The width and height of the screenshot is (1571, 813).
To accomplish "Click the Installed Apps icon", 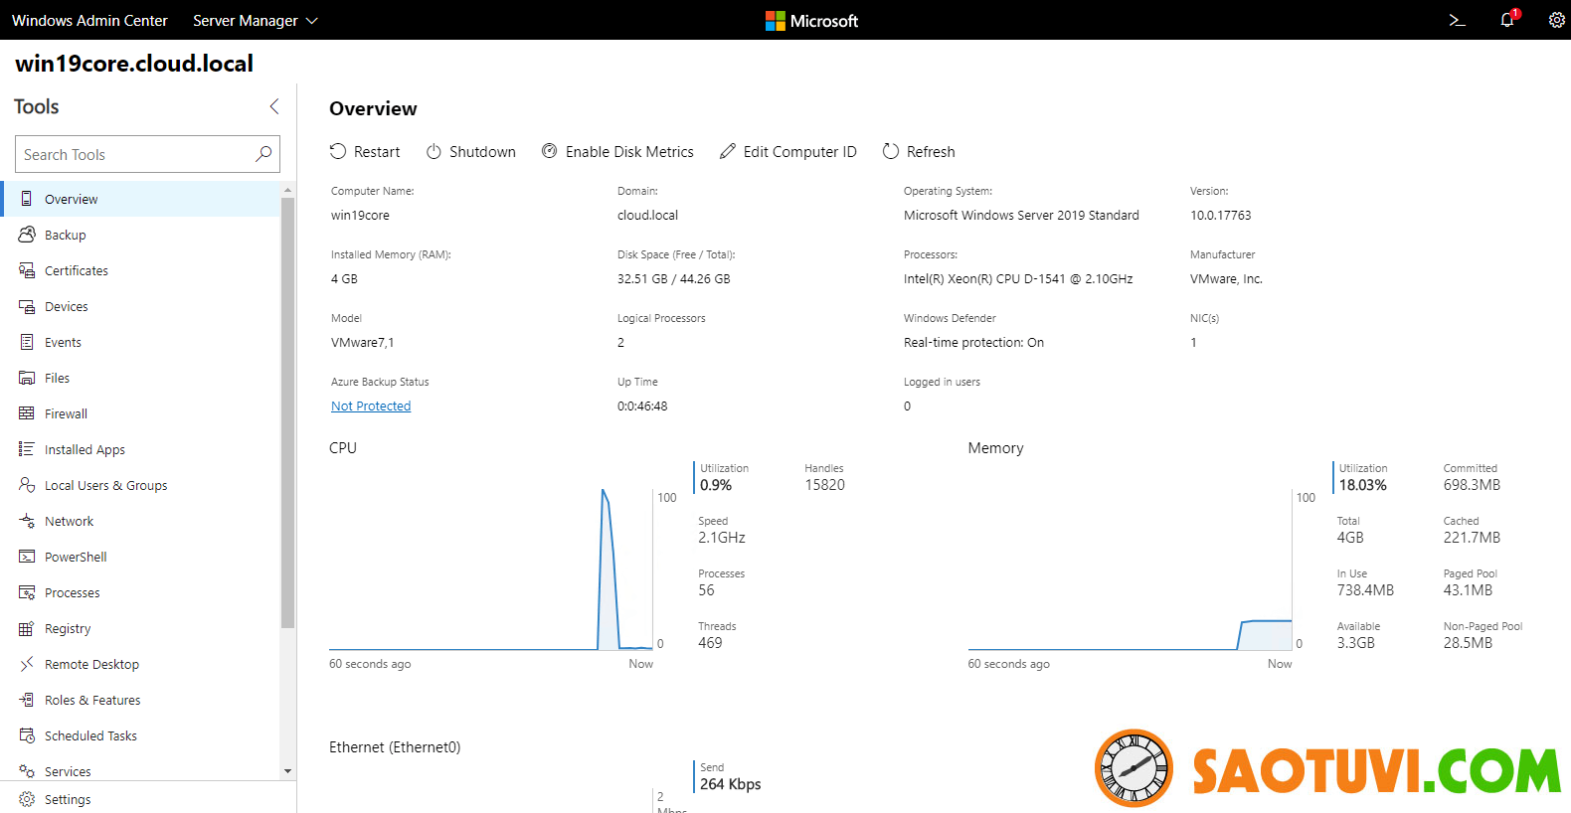I will pos(27,449).
